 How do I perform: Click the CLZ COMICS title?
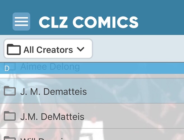(x=88, y=22)
